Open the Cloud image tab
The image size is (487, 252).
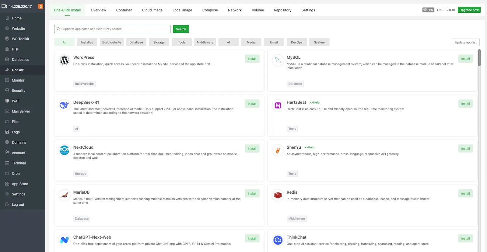coord(152,10)
